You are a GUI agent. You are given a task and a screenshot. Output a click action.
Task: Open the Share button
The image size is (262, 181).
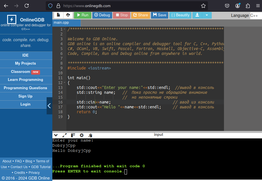pyautogui.click(x=140, y=15)
